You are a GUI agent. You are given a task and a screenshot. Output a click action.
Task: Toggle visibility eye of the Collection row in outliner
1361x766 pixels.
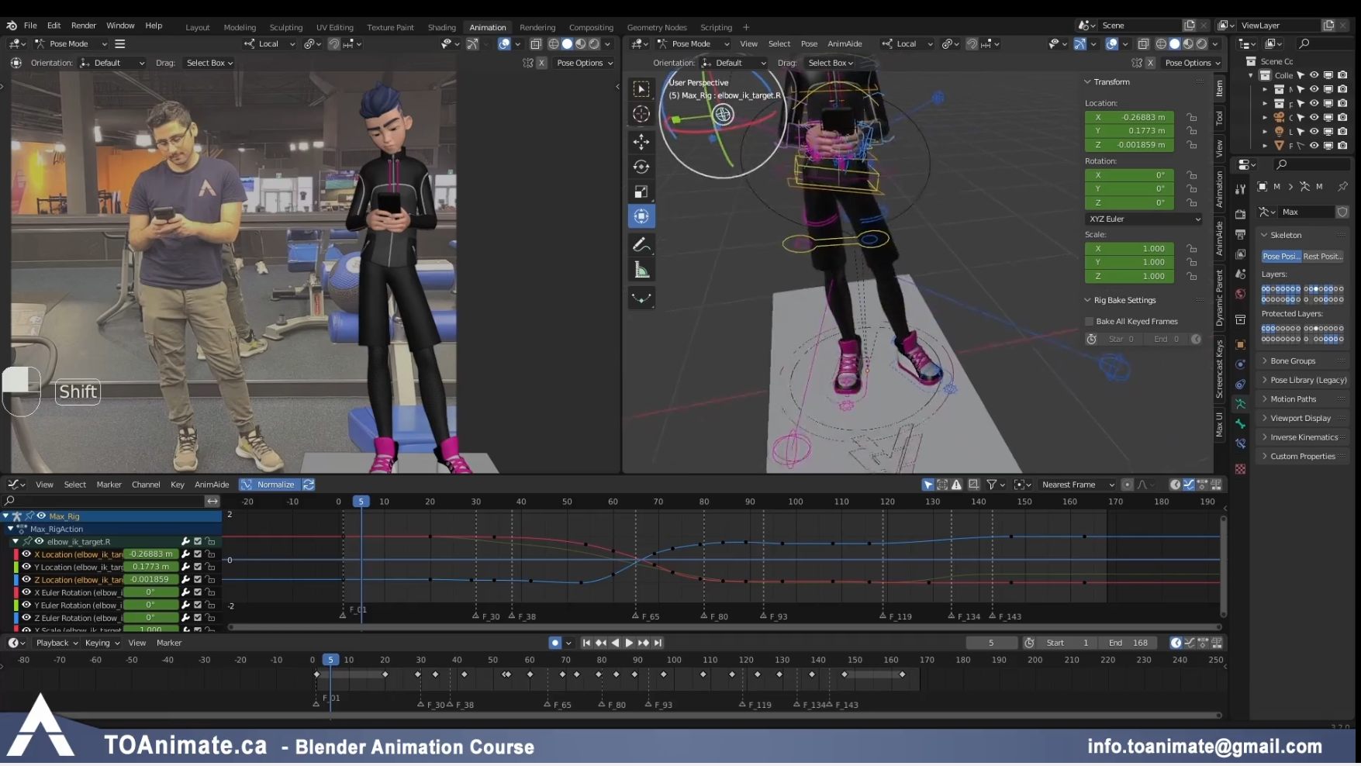[1314, 75]
